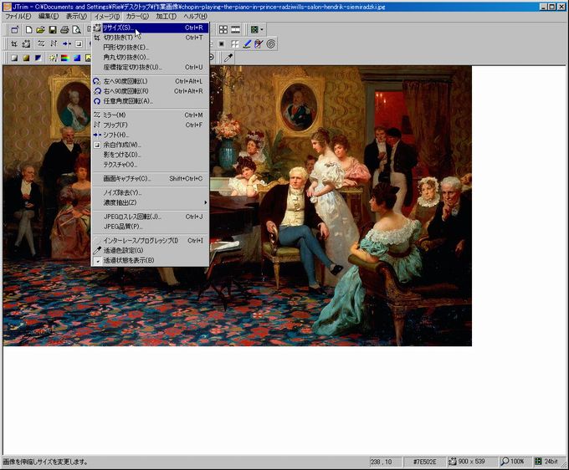Click the sparkle icon in the color toolbar
Image resolution: width=569 pixels, height=470 pixels.
coord(54,58)
